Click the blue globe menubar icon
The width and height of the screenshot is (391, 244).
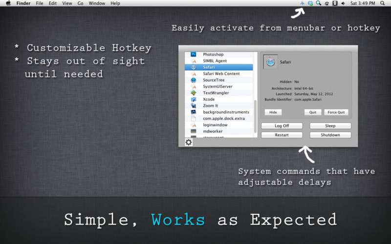click(310, 3)
